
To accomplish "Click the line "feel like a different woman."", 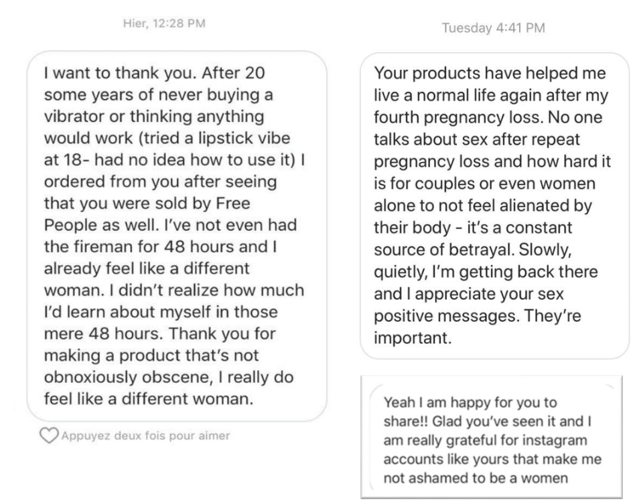I will pyautogui.click(x=149, y=399).
